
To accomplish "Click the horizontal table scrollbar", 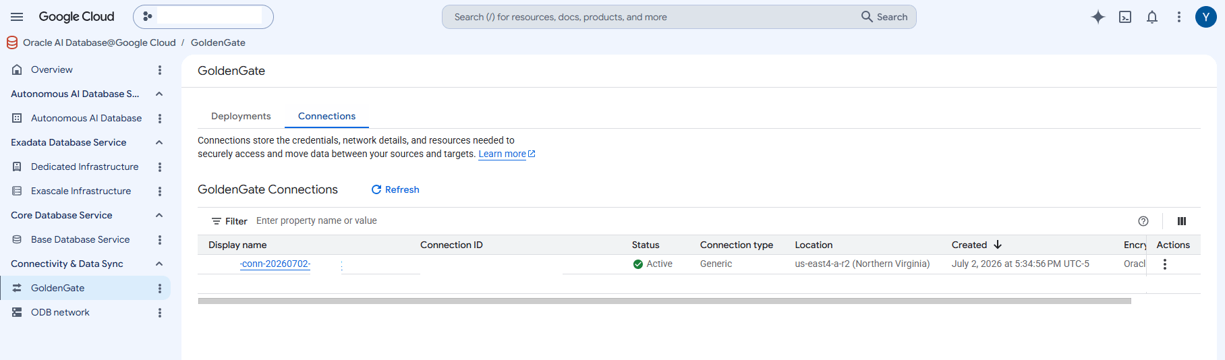I will [664, 301].
